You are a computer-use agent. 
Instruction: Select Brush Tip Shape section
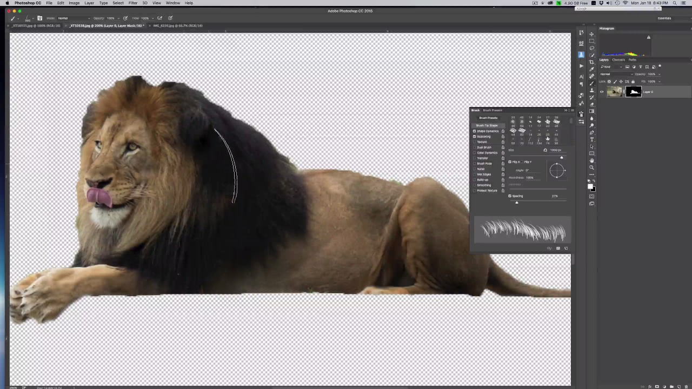pyautogui.click(x=487, y=125)
